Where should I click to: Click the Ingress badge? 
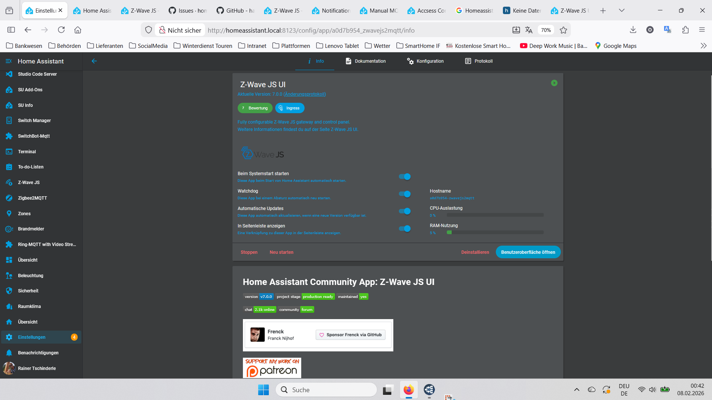[x=290, y=108]
